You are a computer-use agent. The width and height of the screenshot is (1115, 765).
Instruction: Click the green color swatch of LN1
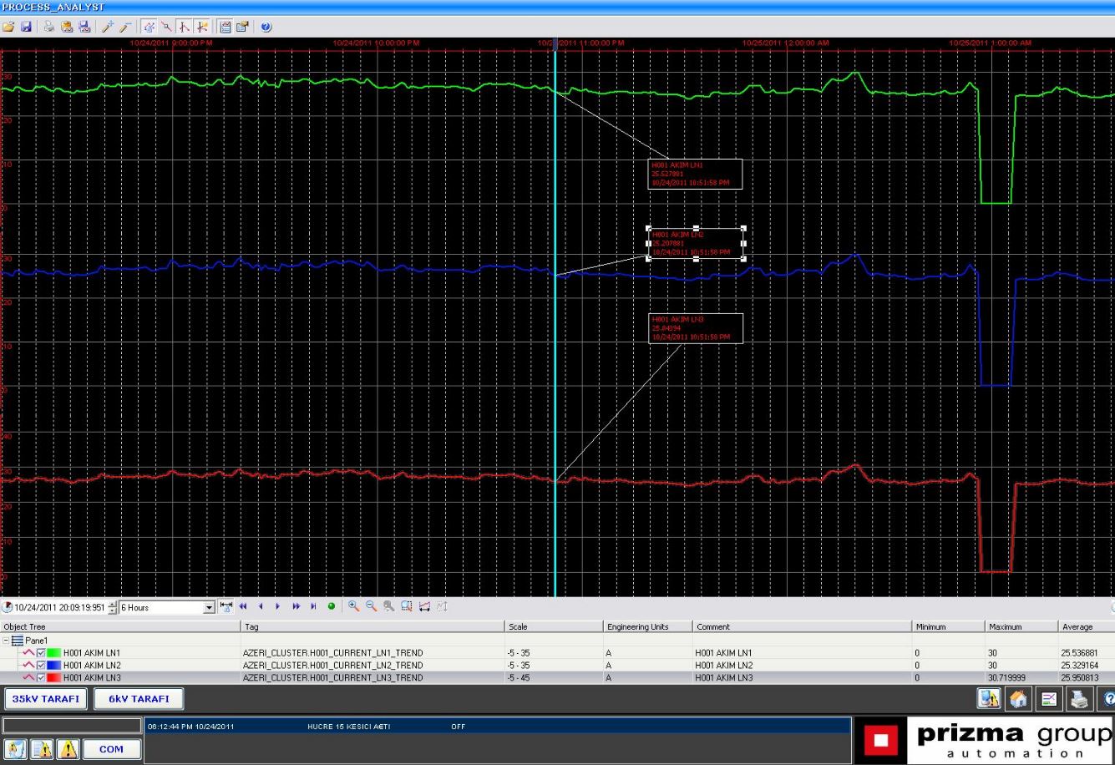(x=53, y=653)
